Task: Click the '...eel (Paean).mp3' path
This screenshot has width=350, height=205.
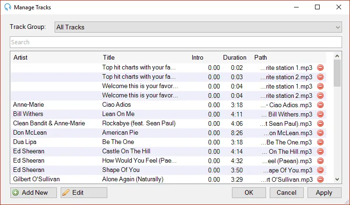Action: (287, 161)
